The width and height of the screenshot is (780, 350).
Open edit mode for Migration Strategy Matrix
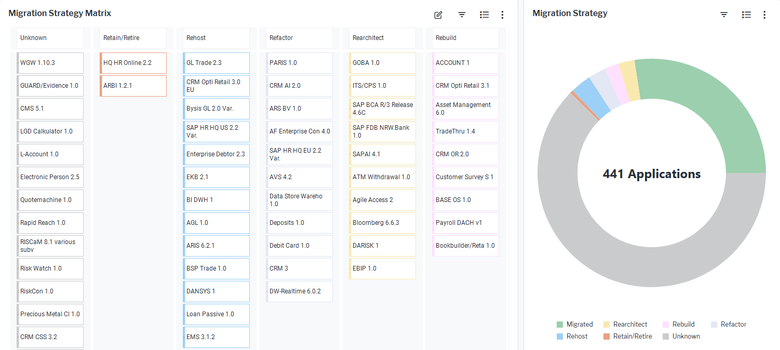[x=438, y=15]
